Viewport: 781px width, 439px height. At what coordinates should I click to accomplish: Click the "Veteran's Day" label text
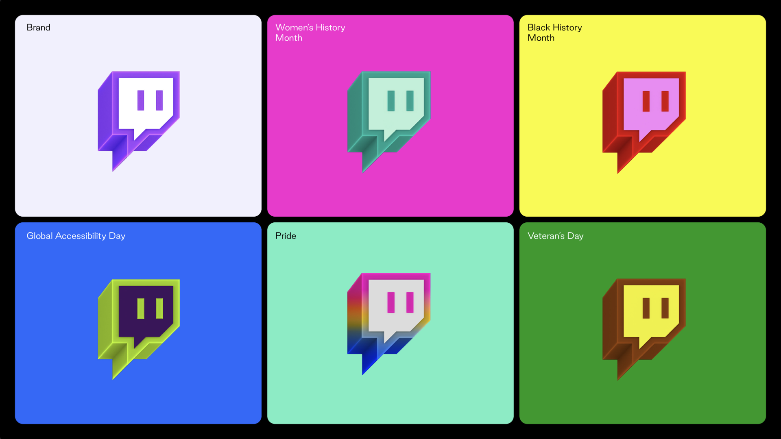(x=555, y=236)
